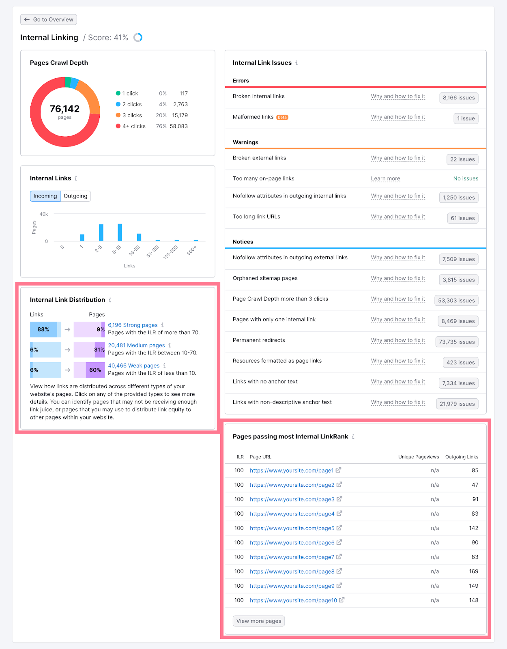Click the score progress circle icon
This screenshot has height=649, width=507.
[x=138, y=38]
